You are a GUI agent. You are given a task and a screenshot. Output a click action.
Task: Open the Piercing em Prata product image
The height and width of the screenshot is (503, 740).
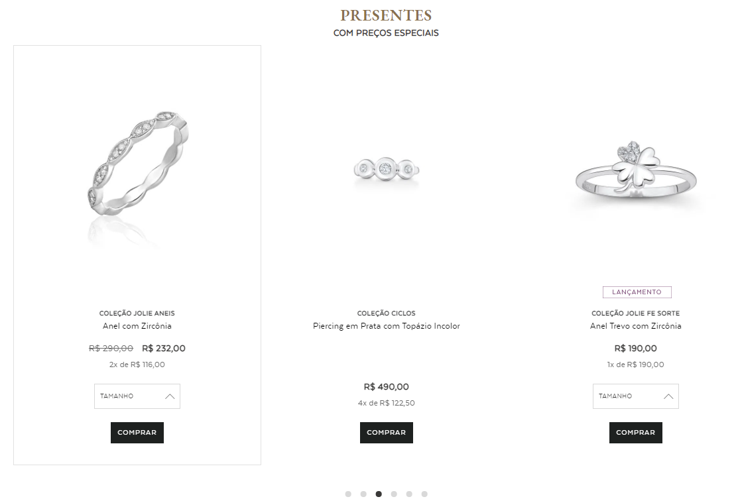pos(387,170)
